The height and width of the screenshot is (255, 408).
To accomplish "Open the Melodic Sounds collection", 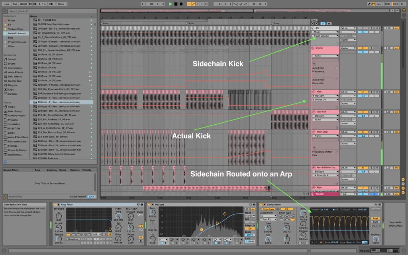I will [16, 33].
